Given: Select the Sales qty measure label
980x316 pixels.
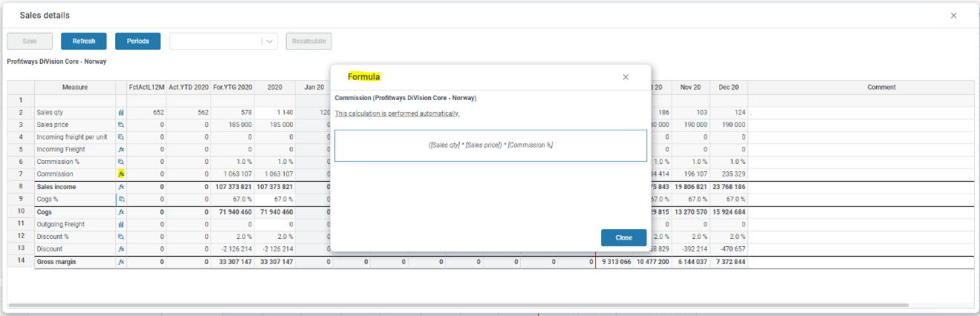Looking at the screenshot, I should click(x=50, y=112).
